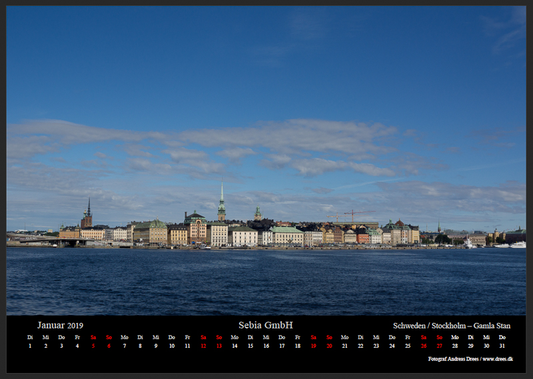
Task: Select red Saturday date 26
Action: click(424, 346)
